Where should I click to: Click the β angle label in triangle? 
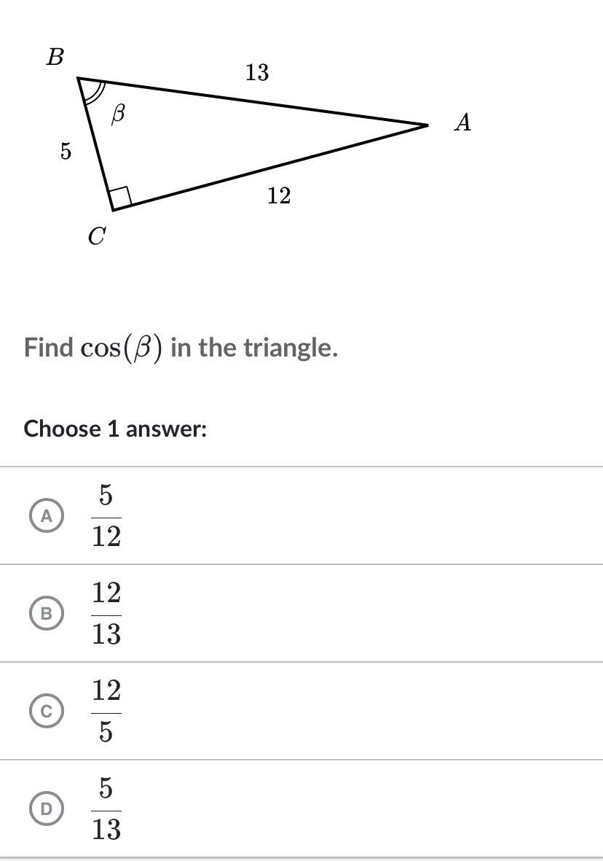click(x=119, y=114)
